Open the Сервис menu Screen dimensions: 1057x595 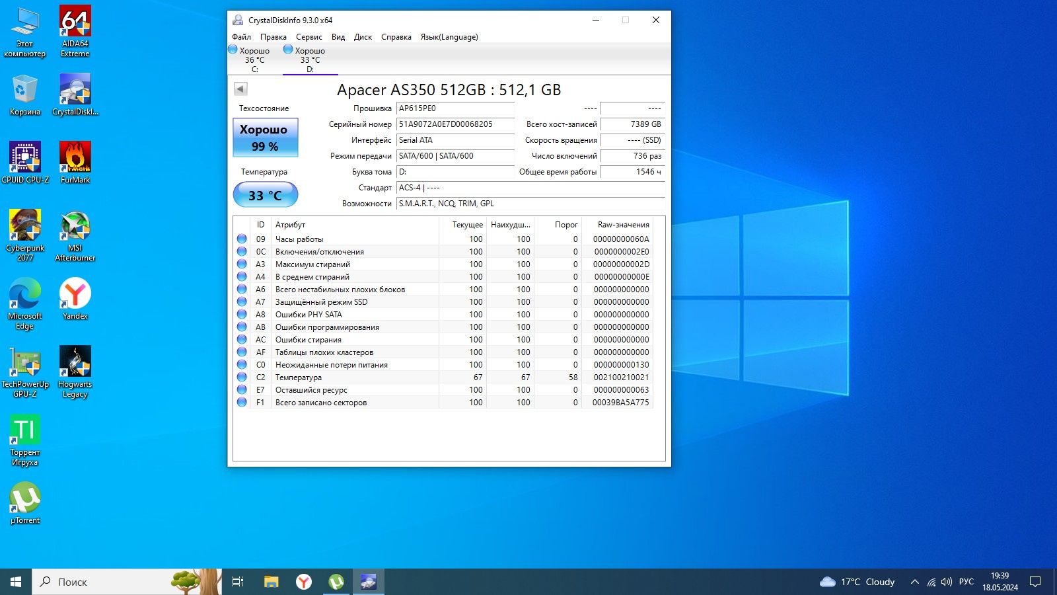pyautogui.click(x=309, y=37)
